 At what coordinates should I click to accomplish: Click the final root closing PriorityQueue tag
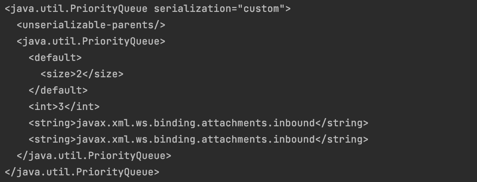click(82, 172)
